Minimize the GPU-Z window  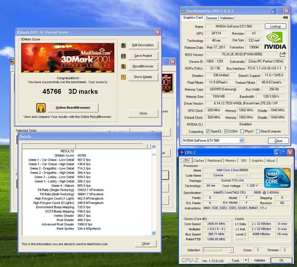(273, 11)
